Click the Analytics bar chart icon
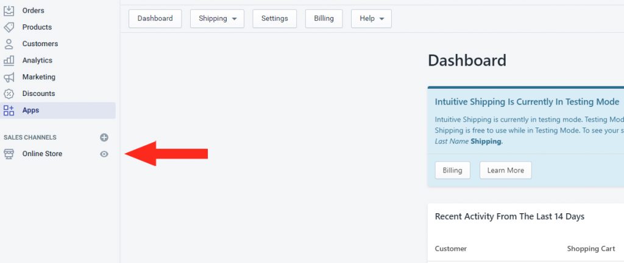The height and width of the screenshot is (263, 624). [x=9, y=60]
